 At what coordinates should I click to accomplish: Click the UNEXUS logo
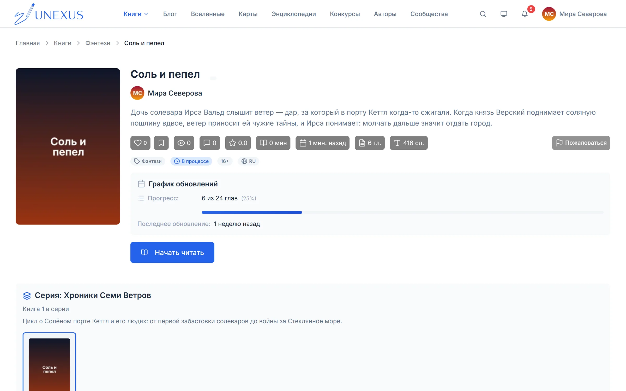point(49,14)
